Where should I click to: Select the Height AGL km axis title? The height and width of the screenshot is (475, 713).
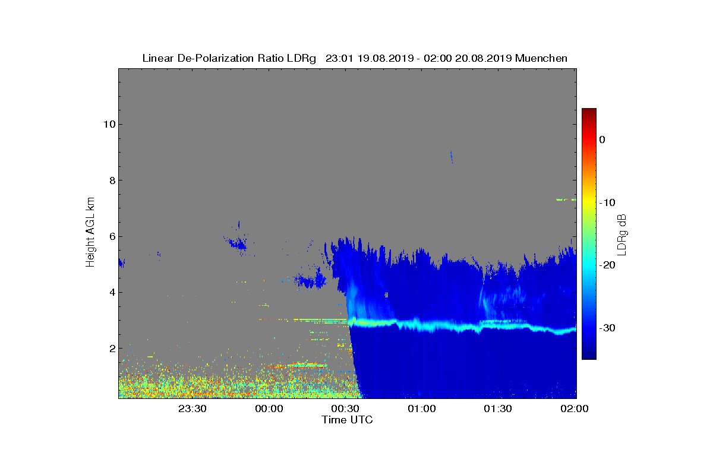pos(90,233)
